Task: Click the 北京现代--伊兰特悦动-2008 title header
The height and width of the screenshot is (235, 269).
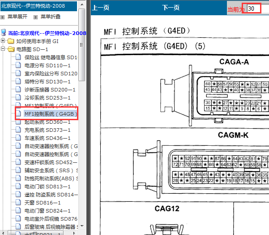Action: pyautogui.click(x=38, y=6)
